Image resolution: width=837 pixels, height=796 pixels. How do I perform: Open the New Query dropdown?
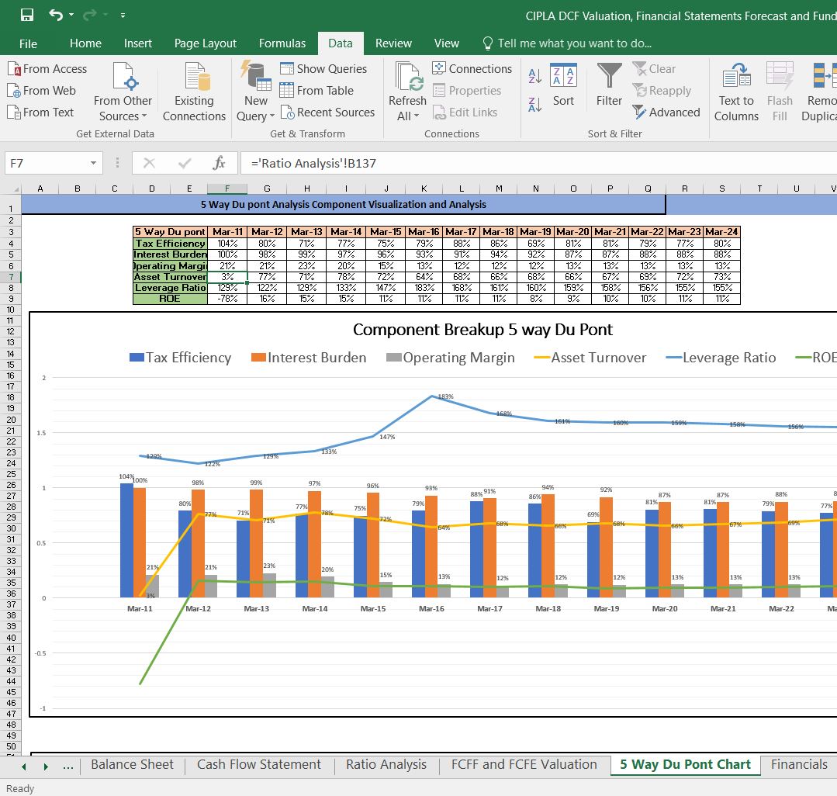coord(255,92)
